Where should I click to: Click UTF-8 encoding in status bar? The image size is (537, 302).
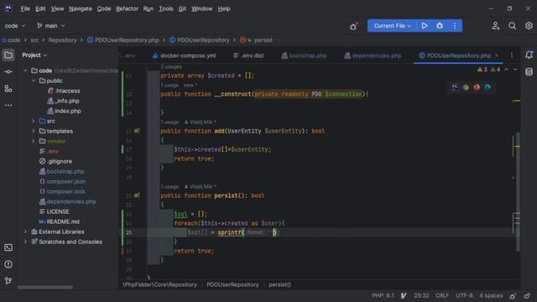coord(464,296)
